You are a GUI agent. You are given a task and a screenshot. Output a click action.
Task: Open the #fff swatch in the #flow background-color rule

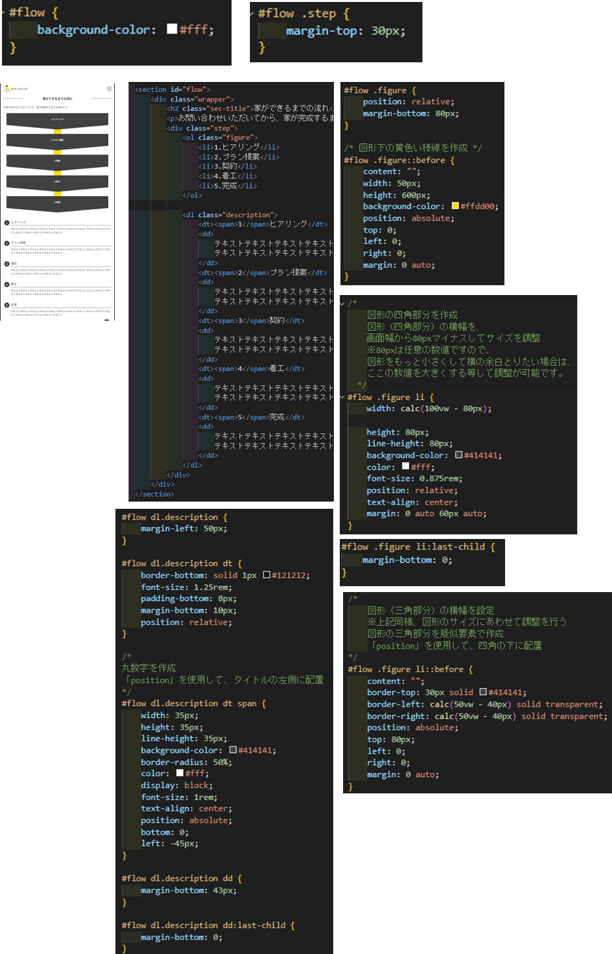click(172, 29)
